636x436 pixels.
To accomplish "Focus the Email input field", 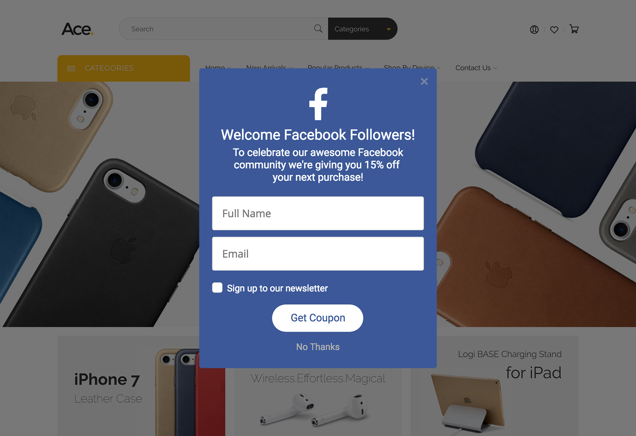I will tap(318, 254).
